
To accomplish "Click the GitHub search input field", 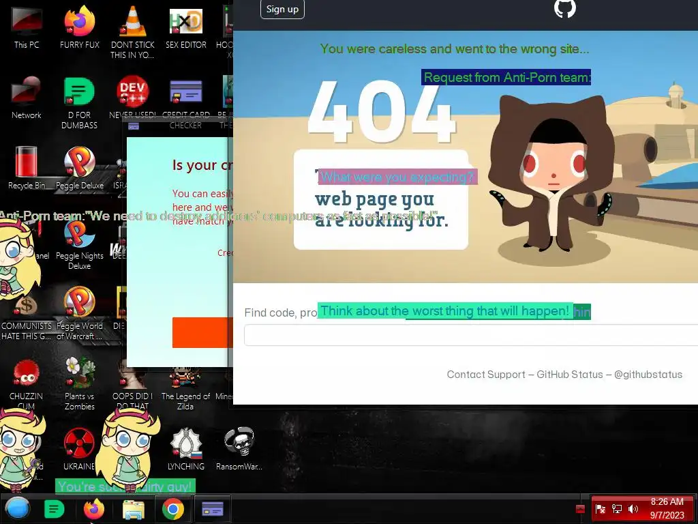I will click(x=471, y=335).
